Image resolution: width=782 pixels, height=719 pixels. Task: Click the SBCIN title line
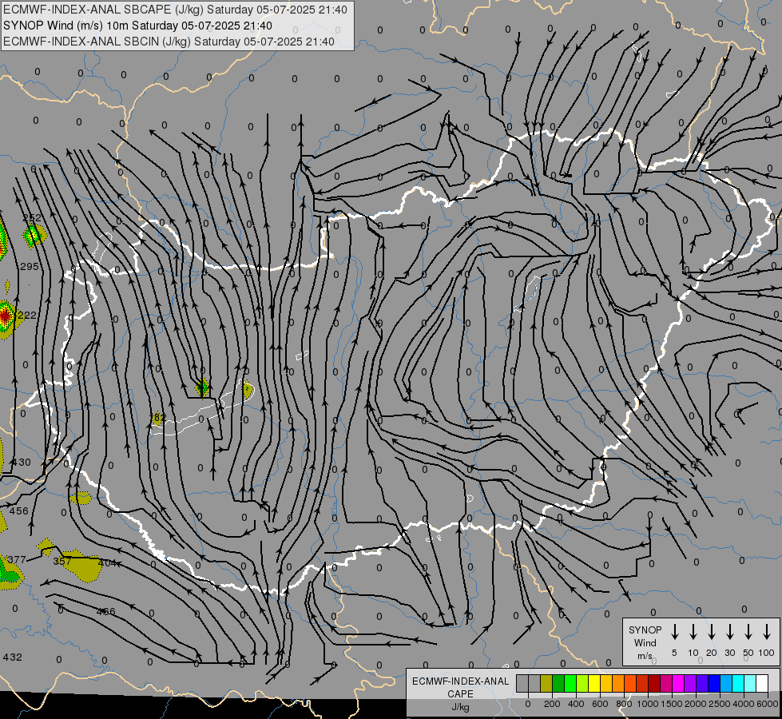coord(169,42)
